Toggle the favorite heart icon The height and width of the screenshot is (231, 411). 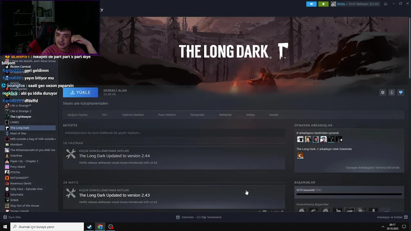point(401,92)
